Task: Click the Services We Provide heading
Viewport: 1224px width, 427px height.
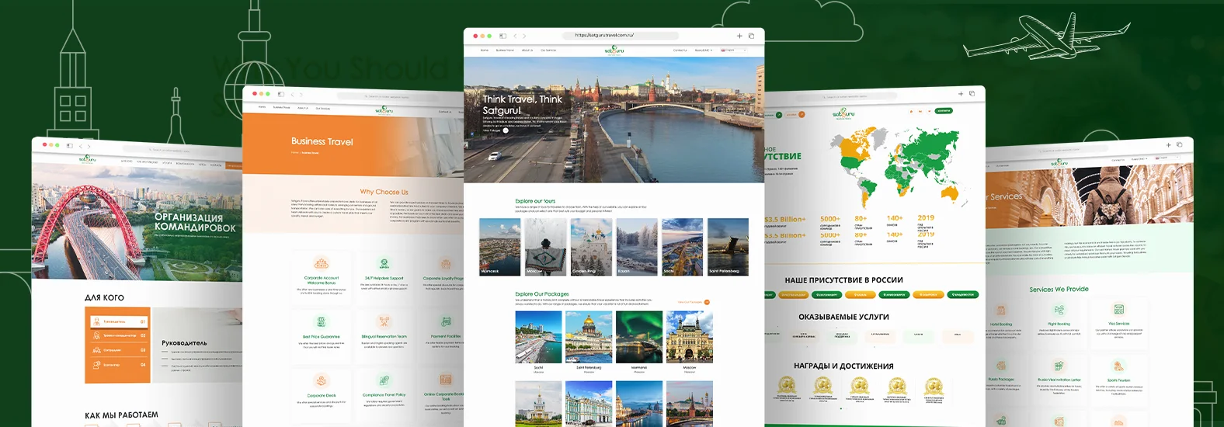Action: pos(1059,289)
